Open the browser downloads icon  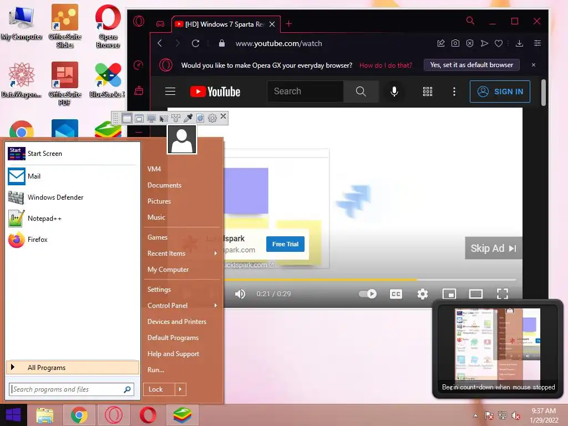pos(519,43)
